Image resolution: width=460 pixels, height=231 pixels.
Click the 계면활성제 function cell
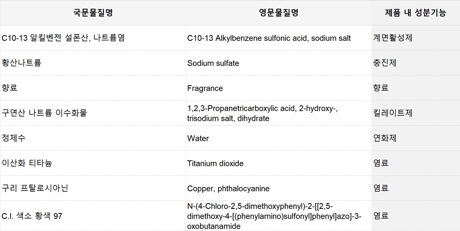[415, 38]
